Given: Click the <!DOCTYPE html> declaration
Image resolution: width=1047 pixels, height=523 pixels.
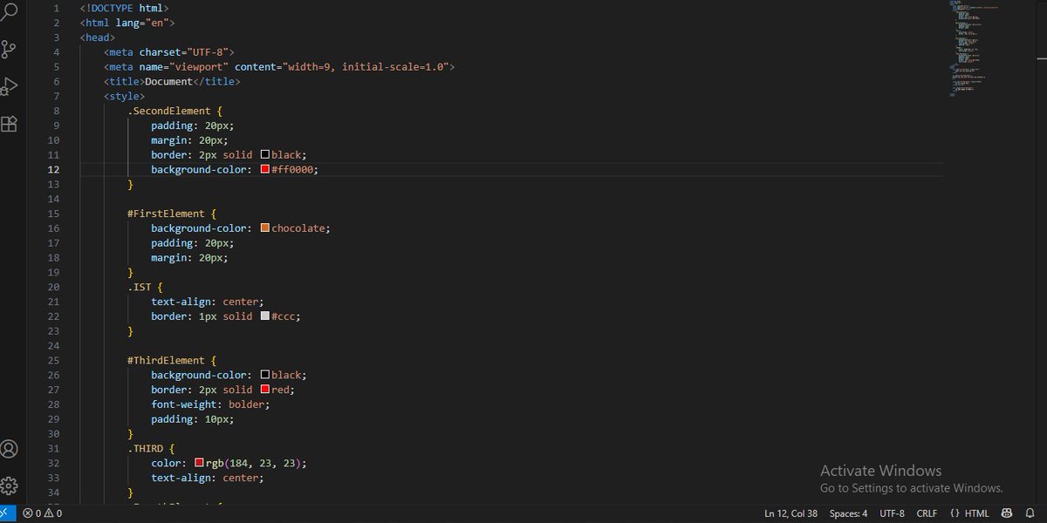Looking at the screenshot, I should [x=124, y=8].
